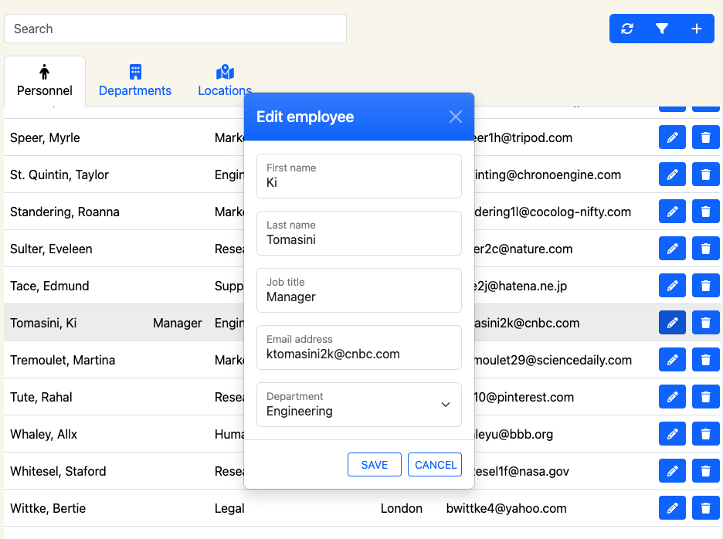The width and height of the screenshot is (723, 539).
Task: Switch to the Departments tab
Action: tap(135, 81)
